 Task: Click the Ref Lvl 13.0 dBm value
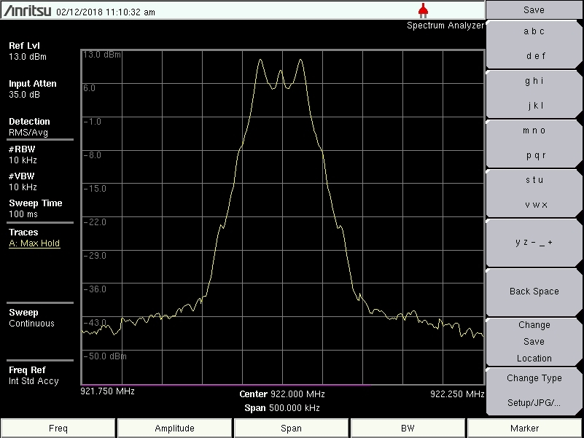pos(28,57)
